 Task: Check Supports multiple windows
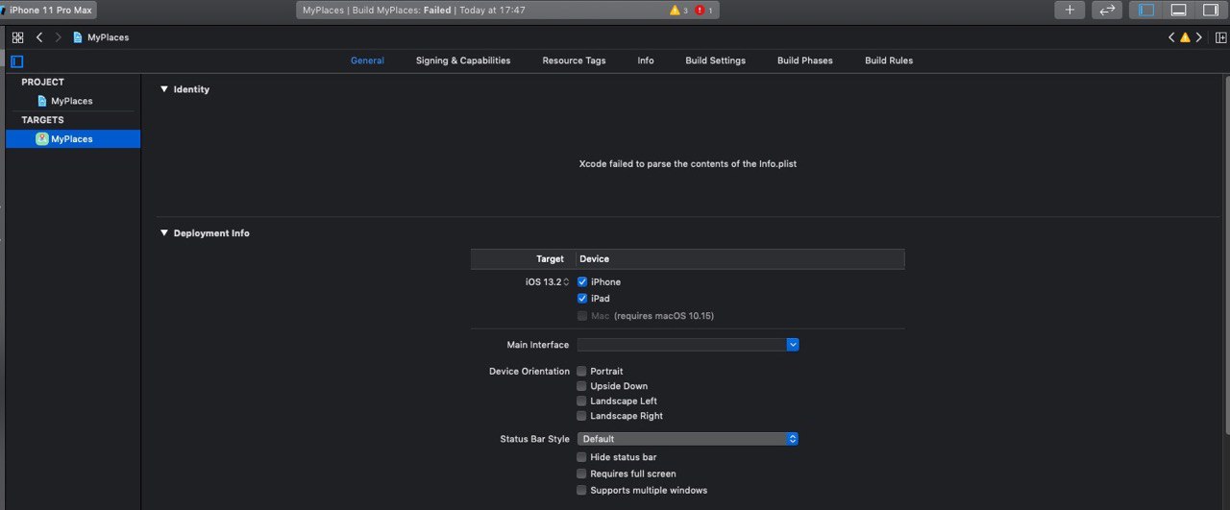click(x=581, y=490)
